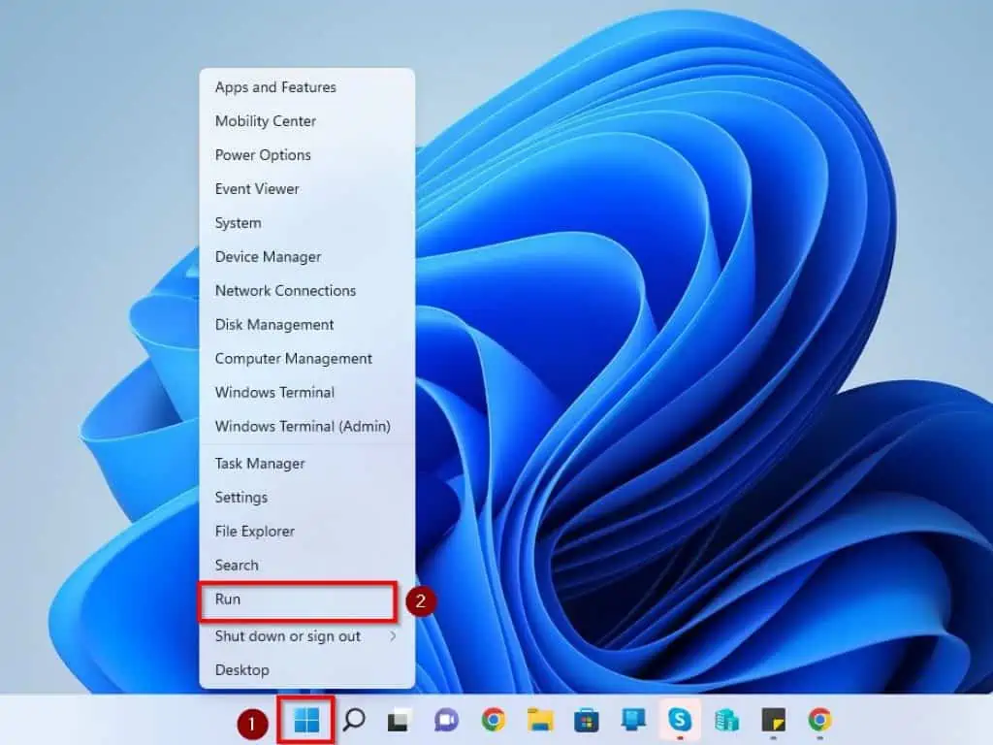Select Settings from the context menu
This screenshot has height=745, width=993.
[240, 497]
